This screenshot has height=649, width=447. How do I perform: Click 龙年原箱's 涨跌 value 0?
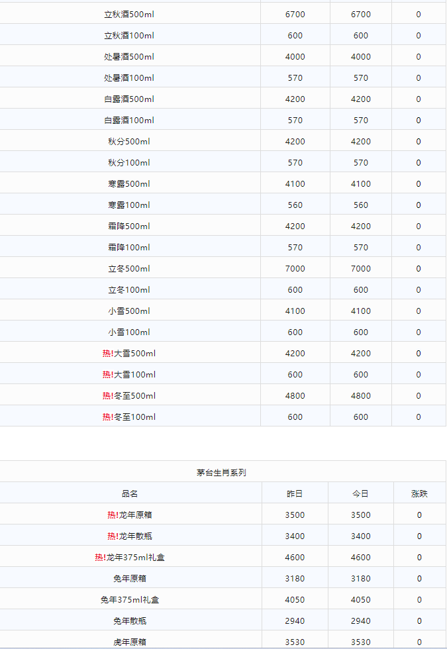(419, 515)
